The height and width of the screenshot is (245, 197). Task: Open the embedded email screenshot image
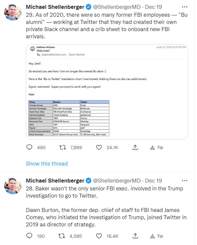tap(107, 88)
